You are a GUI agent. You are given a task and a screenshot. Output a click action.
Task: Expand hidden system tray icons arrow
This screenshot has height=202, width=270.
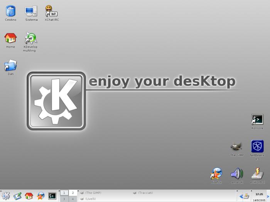pyautogui.click(x=241, y=196)
